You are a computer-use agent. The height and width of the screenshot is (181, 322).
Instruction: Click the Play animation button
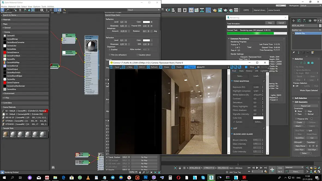click(257, 168)
